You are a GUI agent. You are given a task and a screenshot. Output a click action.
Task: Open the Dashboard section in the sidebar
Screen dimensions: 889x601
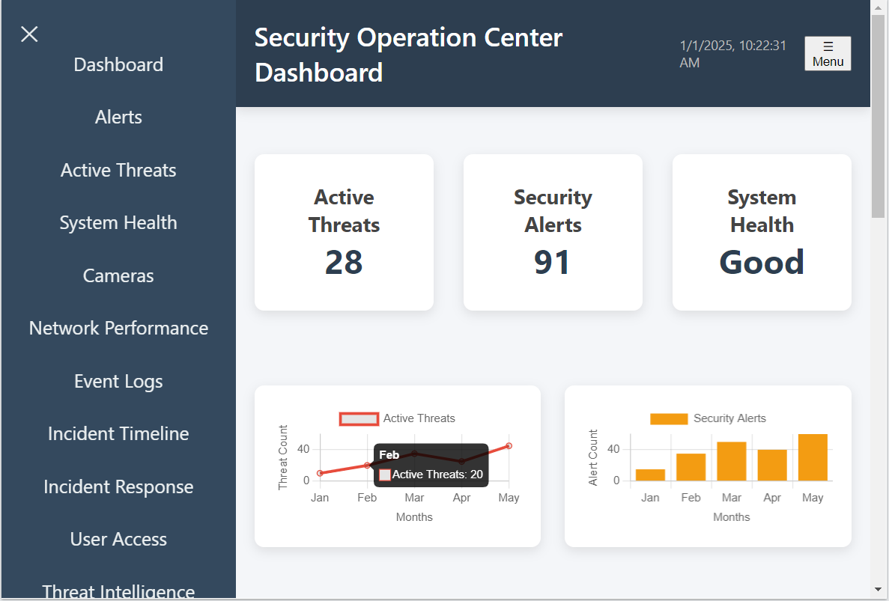pyautogui.click(x=118, y=64)
